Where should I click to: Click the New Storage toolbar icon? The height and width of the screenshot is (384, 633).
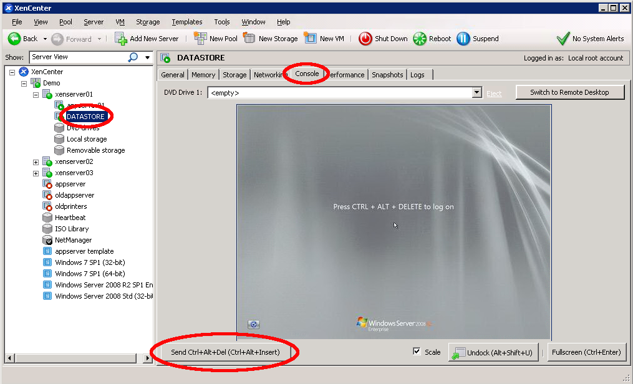pos(249,38)
